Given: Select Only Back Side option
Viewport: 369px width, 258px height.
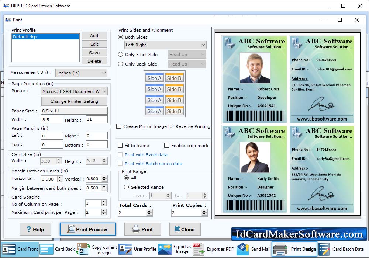Looking at the screenshot, I should click(121, 64).
